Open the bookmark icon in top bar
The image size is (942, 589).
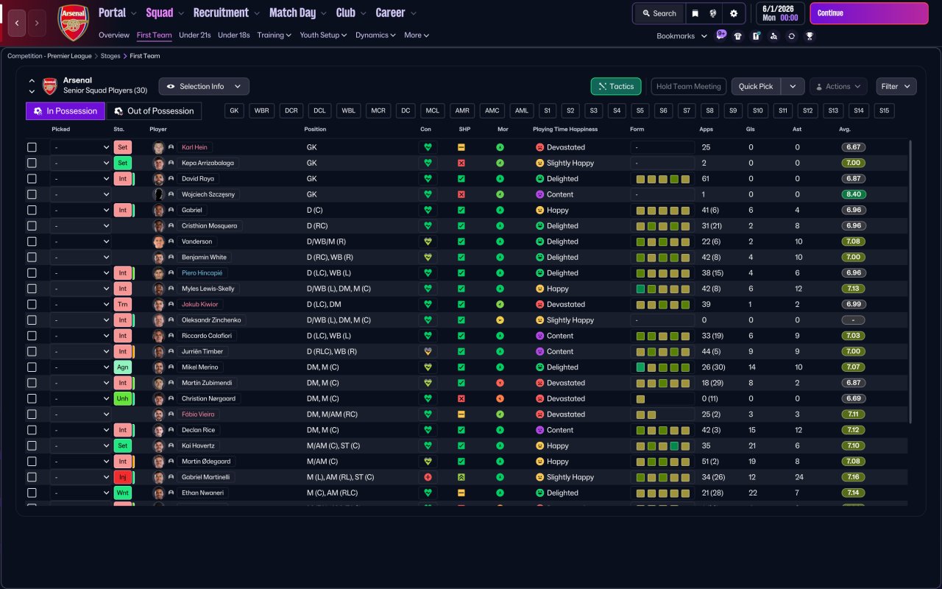tap(695, 13)
